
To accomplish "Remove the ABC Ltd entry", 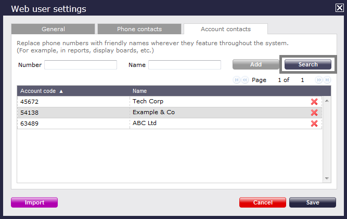I will click(x=314, y=124).
